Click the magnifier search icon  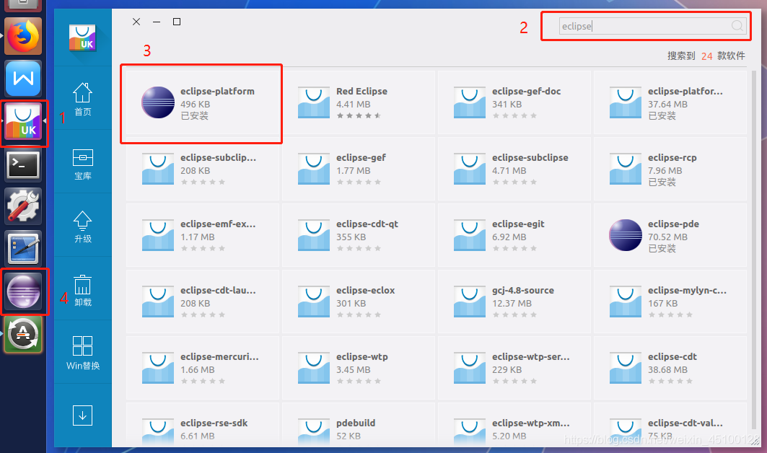click(x=737, y=26)
